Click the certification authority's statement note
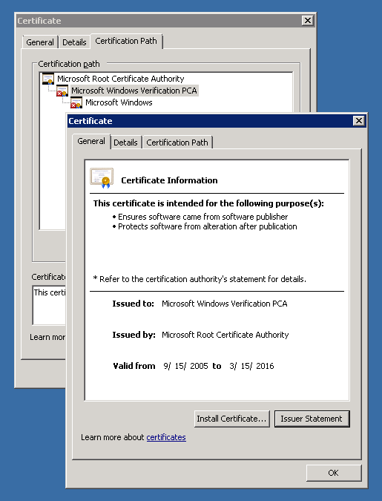 200,279
